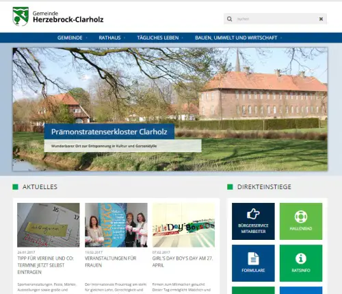Screen dimensions: 342x294
Task: Click the Herzebrock-Clarholz coat of arms logo
Action: click(21, 16)
